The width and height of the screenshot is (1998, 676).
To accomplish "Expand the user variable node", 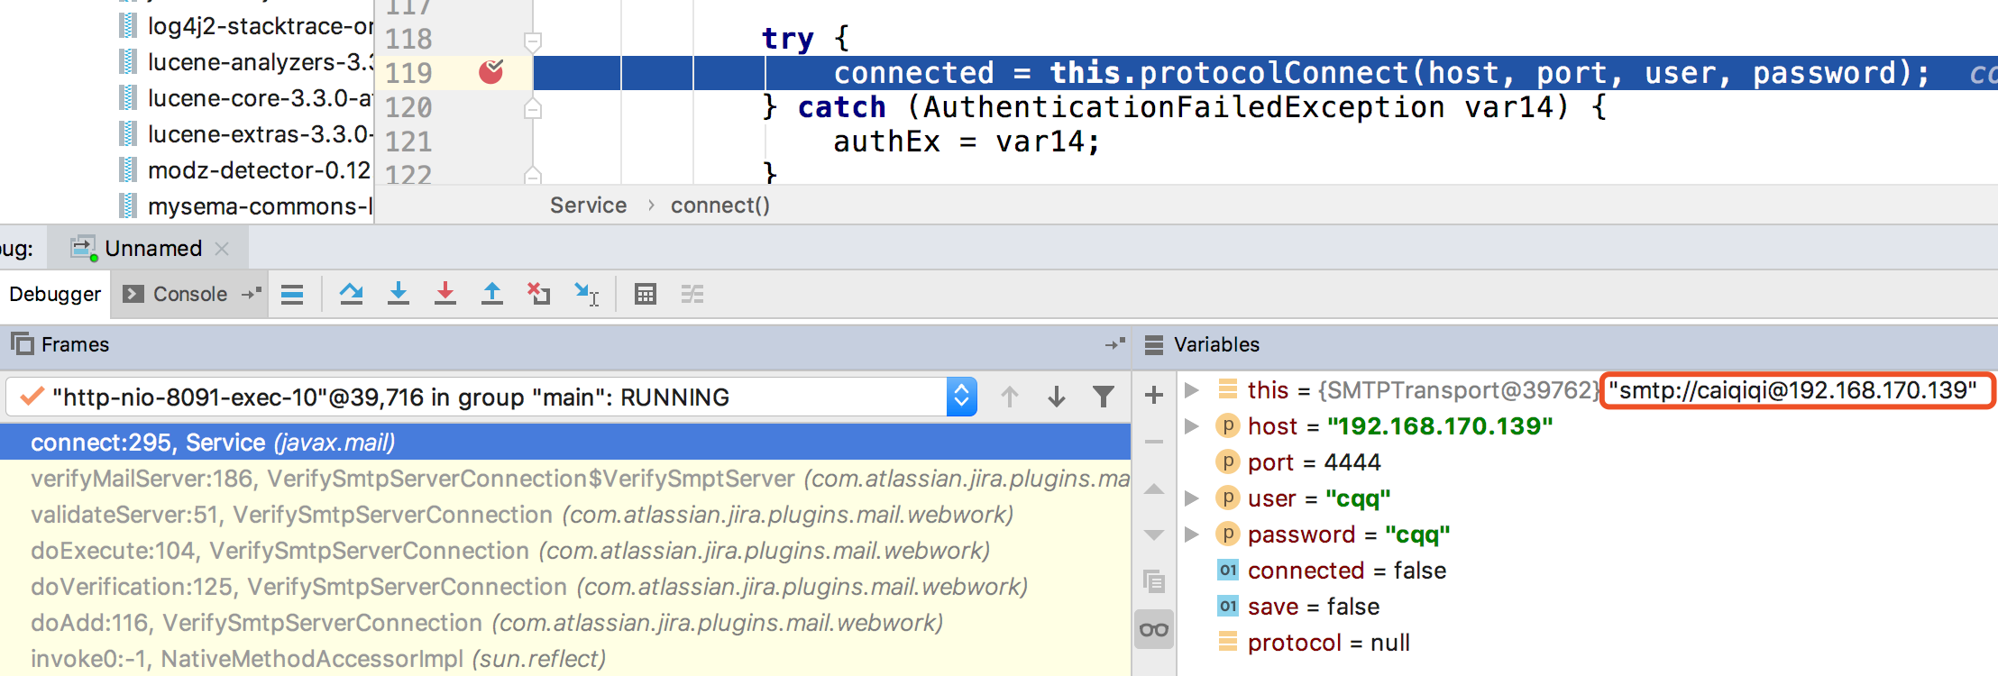I will tap(1192, 498).
